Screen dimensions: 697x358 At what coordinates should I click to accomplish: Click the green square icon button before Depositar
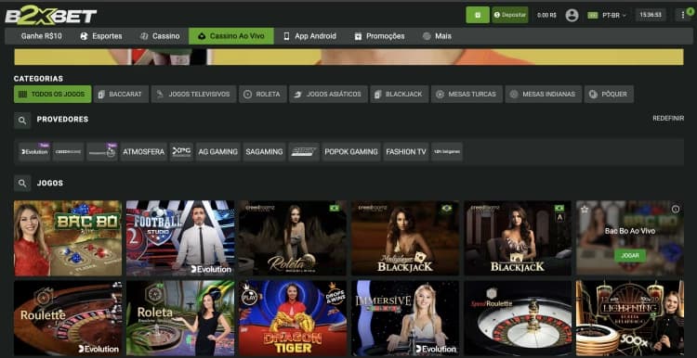[x=478, y=15]
